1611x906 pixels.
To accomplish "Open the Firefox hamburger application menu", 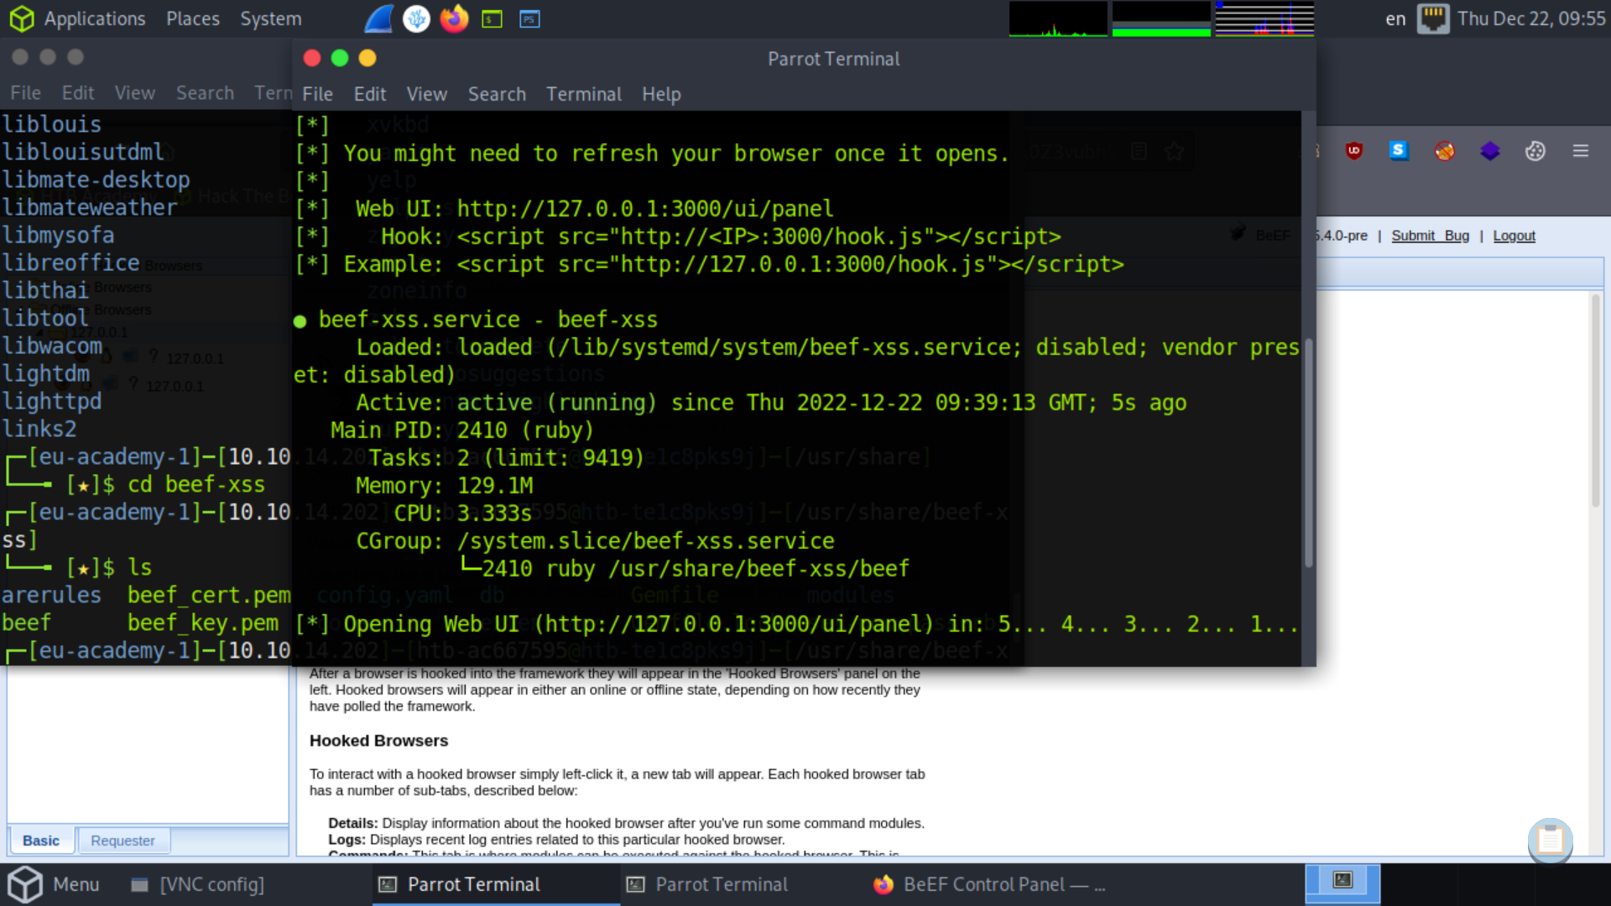I will [x=1581, y=151].
